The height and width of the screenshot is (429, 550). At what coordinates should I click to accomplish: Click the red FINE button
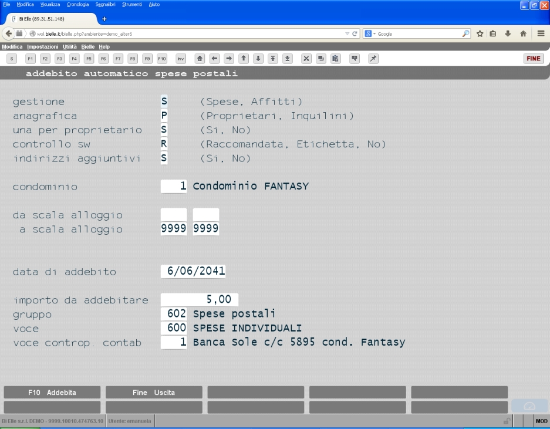pyautogui.click(x=534, y=59)
